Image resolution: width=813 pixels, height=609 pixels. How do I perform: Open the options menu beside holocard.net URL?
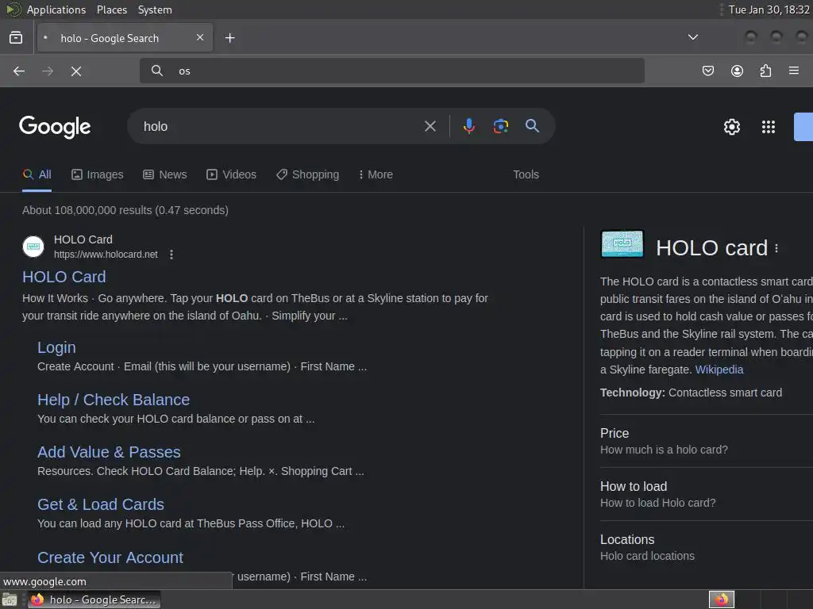(171, 255)
